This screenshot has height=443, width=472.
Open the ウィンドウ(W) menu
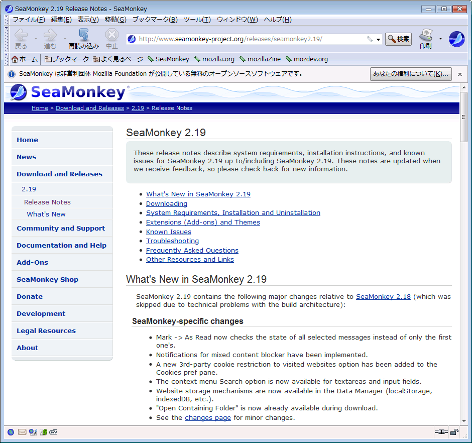point(237,20)
